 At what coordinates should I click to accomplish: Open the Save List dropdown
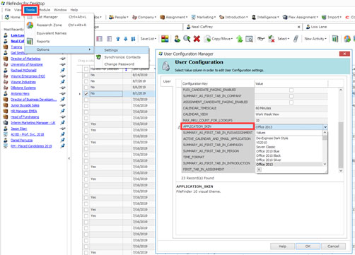(x=149, y=39)
